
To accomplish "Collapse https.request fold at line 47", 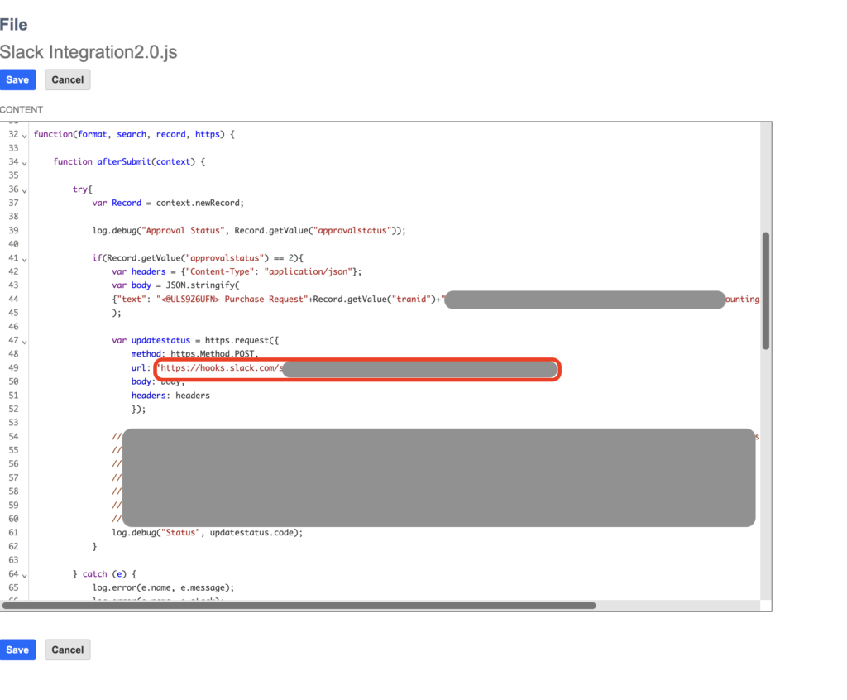I will pos(24,342).
